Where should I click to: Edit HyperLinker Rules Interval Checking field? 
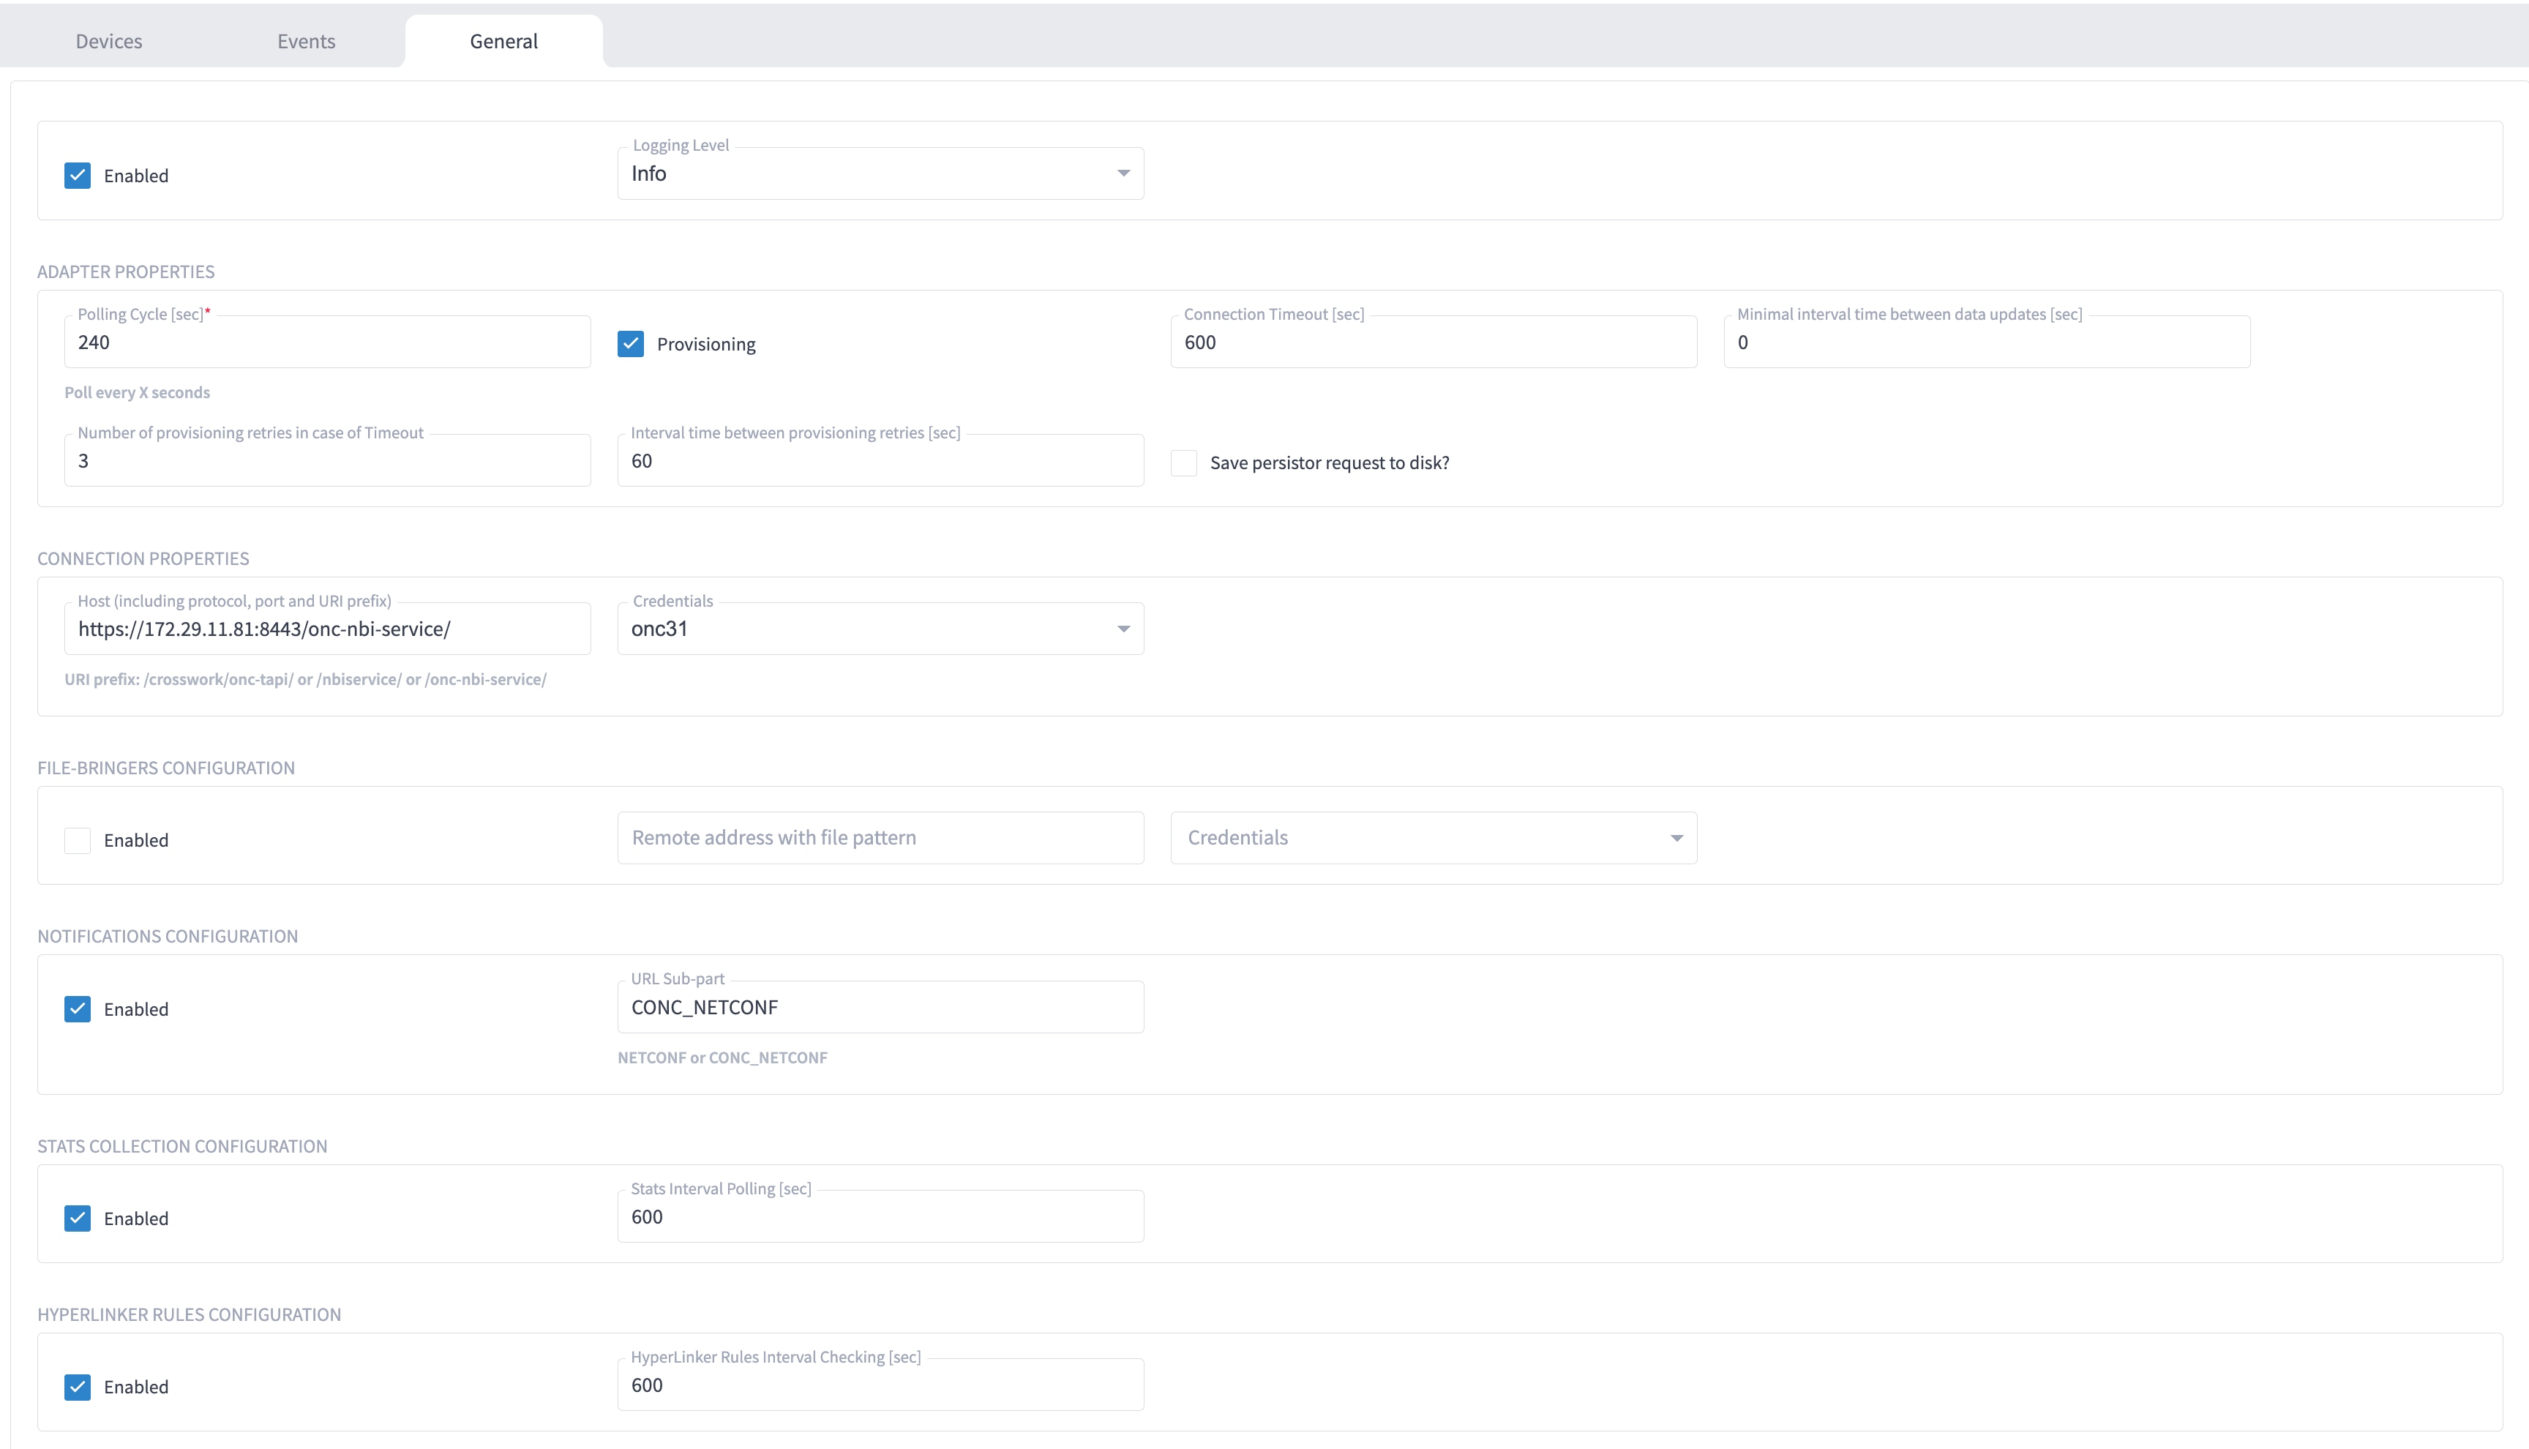(880, 1385)
